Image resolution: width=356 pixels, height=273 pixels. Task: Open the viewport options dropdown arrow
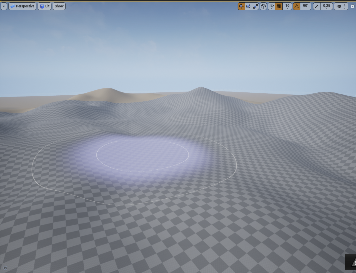click(x=4, y=6)
